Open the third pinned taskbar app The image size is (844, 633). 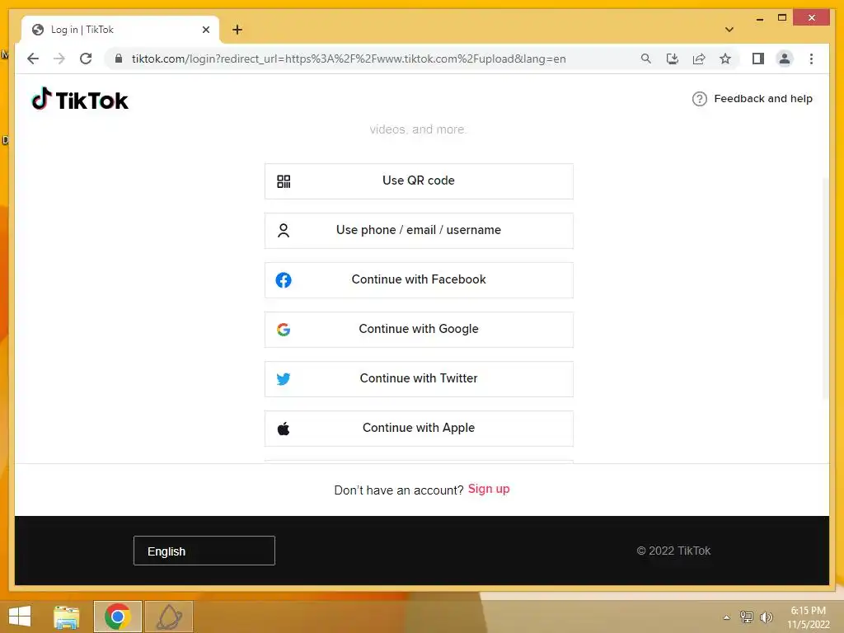(x=169, y=617)
